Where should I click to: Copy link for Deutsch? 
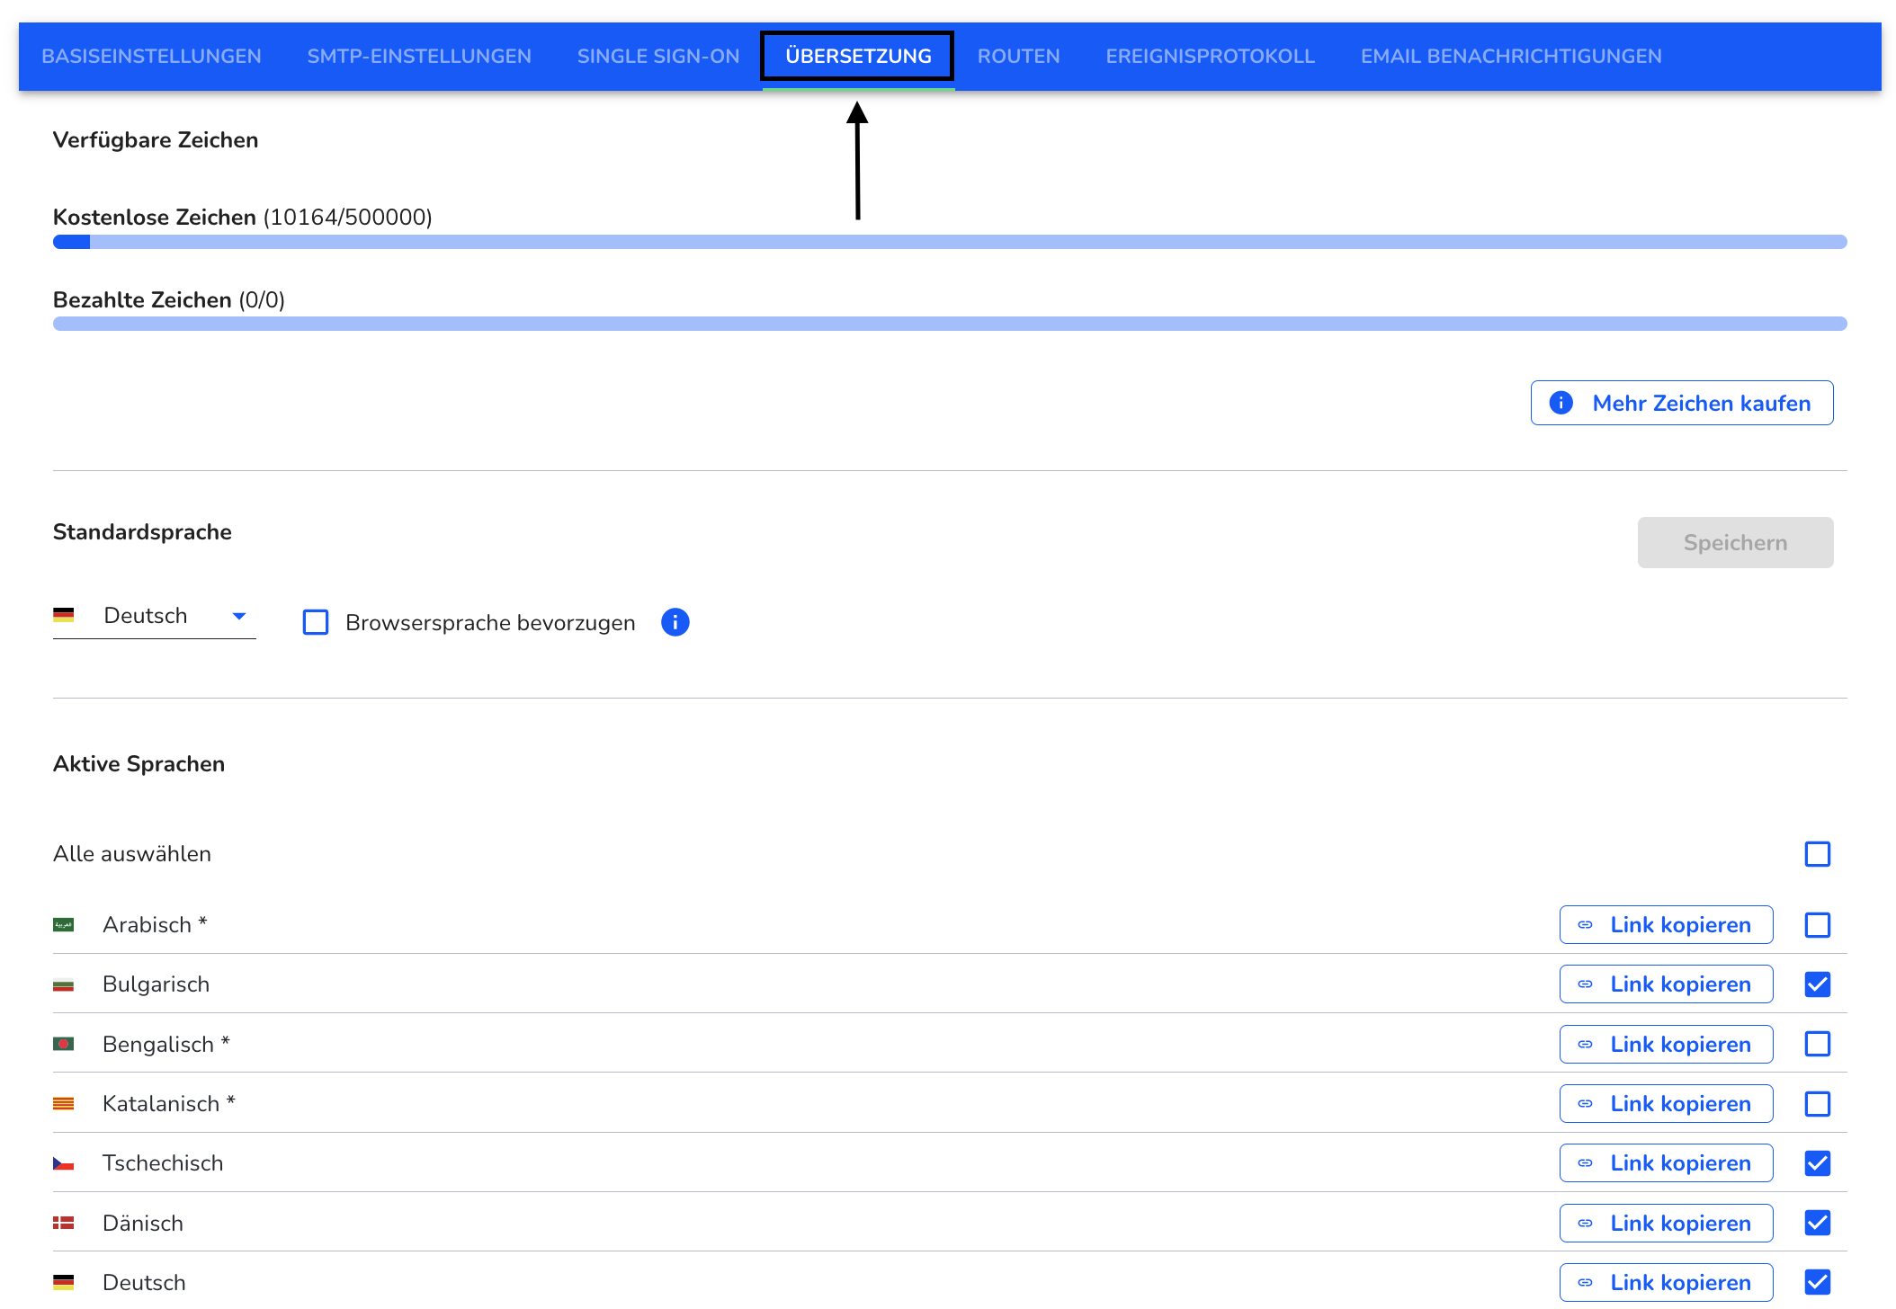coord(1666,1282)
